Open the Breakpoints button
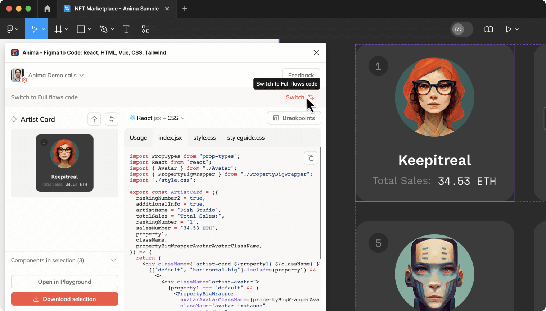The image size is (546, 311). [x=294, y=118]
